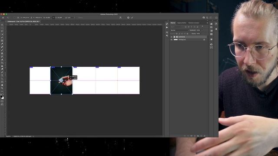The width and height of the screenshot is (278, 156).
Task: Click the Home icon in options bar
Action: (3, 18)
